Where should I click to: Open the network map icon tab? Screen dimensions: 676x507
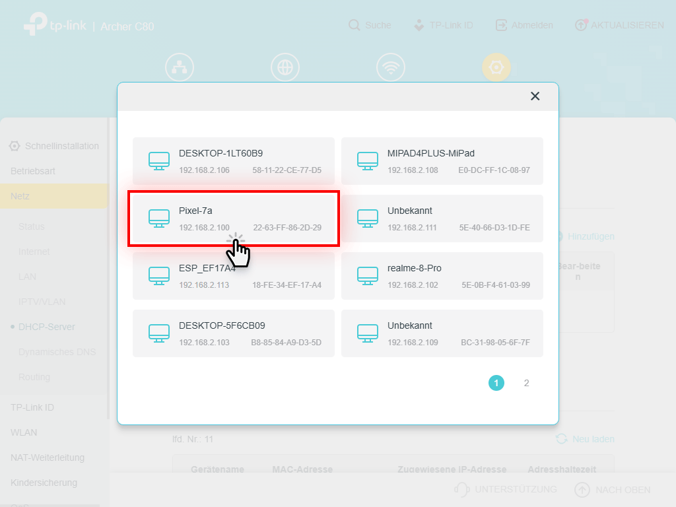point(179,67)
